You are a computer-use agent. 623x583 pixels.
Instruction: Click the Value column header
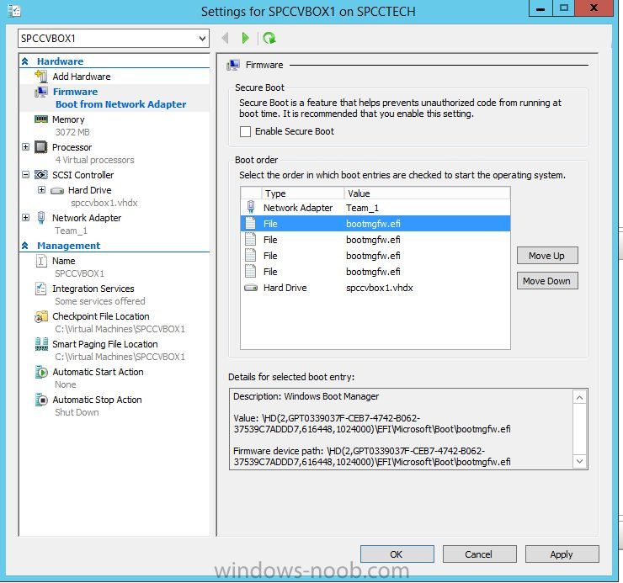pyautogui.click(x=427, y=193)
